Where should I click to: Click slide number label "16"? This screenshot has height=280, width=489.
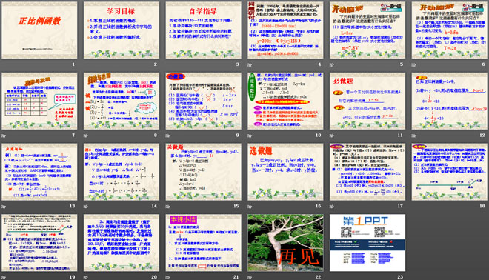(x=318, y=206)
